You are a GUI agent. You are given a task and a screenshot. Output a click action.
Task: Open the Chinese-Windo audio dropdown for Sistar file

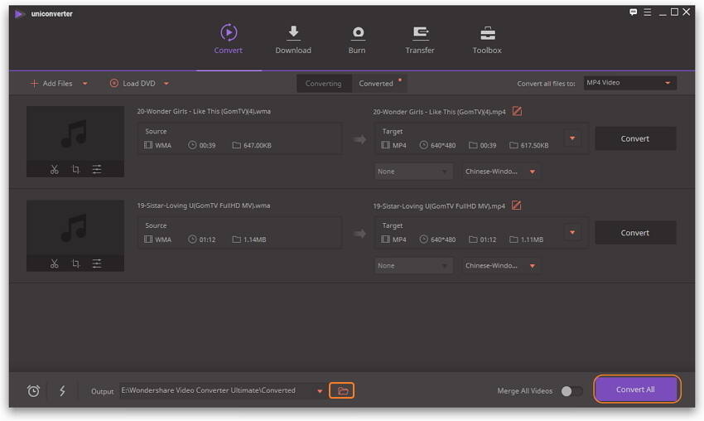[x=500, y=266]
